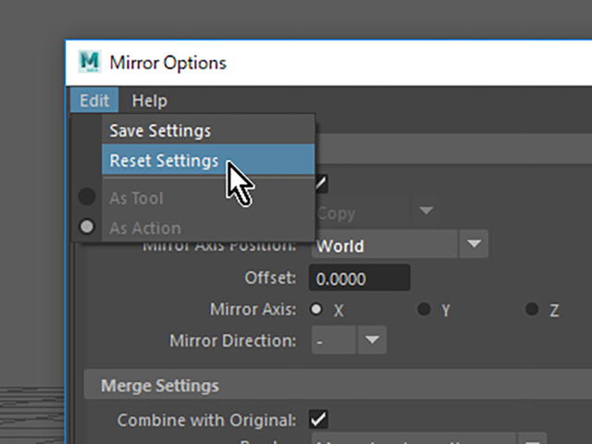The height and width of the screenshot is (444, 592).
Task: Select X mirror axis radio button
Action: coord(316,309)
